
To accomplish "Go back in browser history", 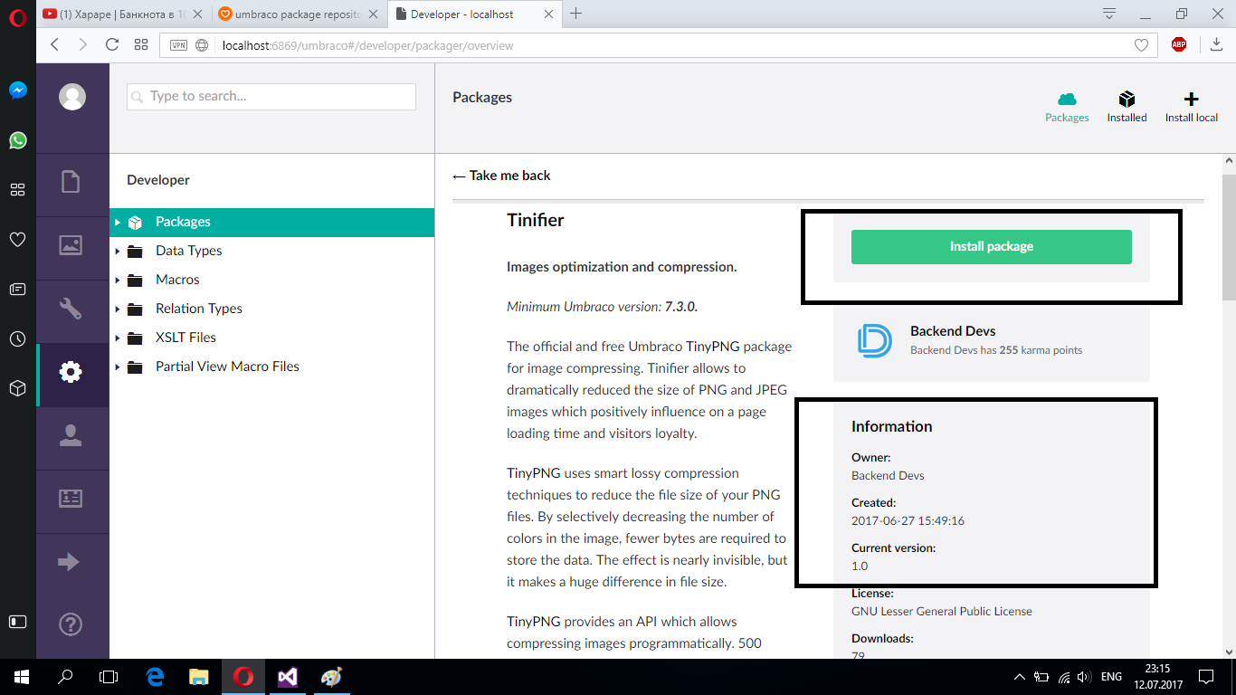I will click(54, 44).
